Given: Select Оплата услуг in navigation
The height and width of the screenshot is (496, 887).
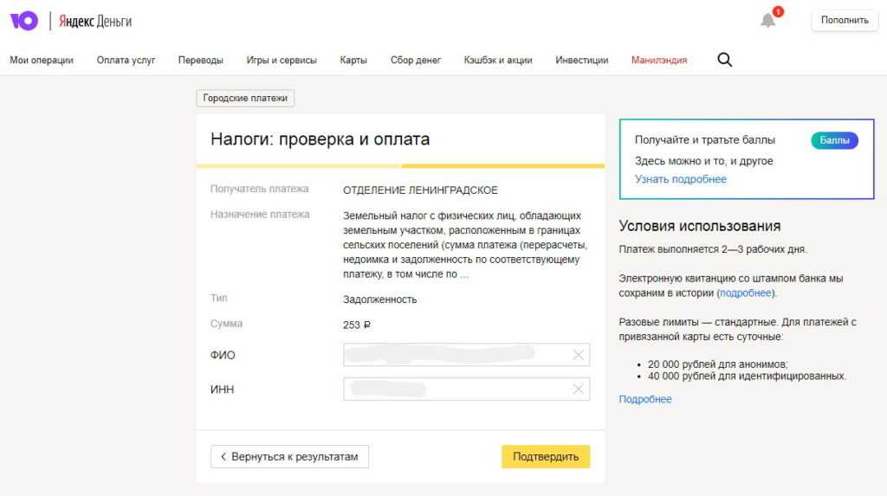Looking at the screenshot, I should 126,61.
